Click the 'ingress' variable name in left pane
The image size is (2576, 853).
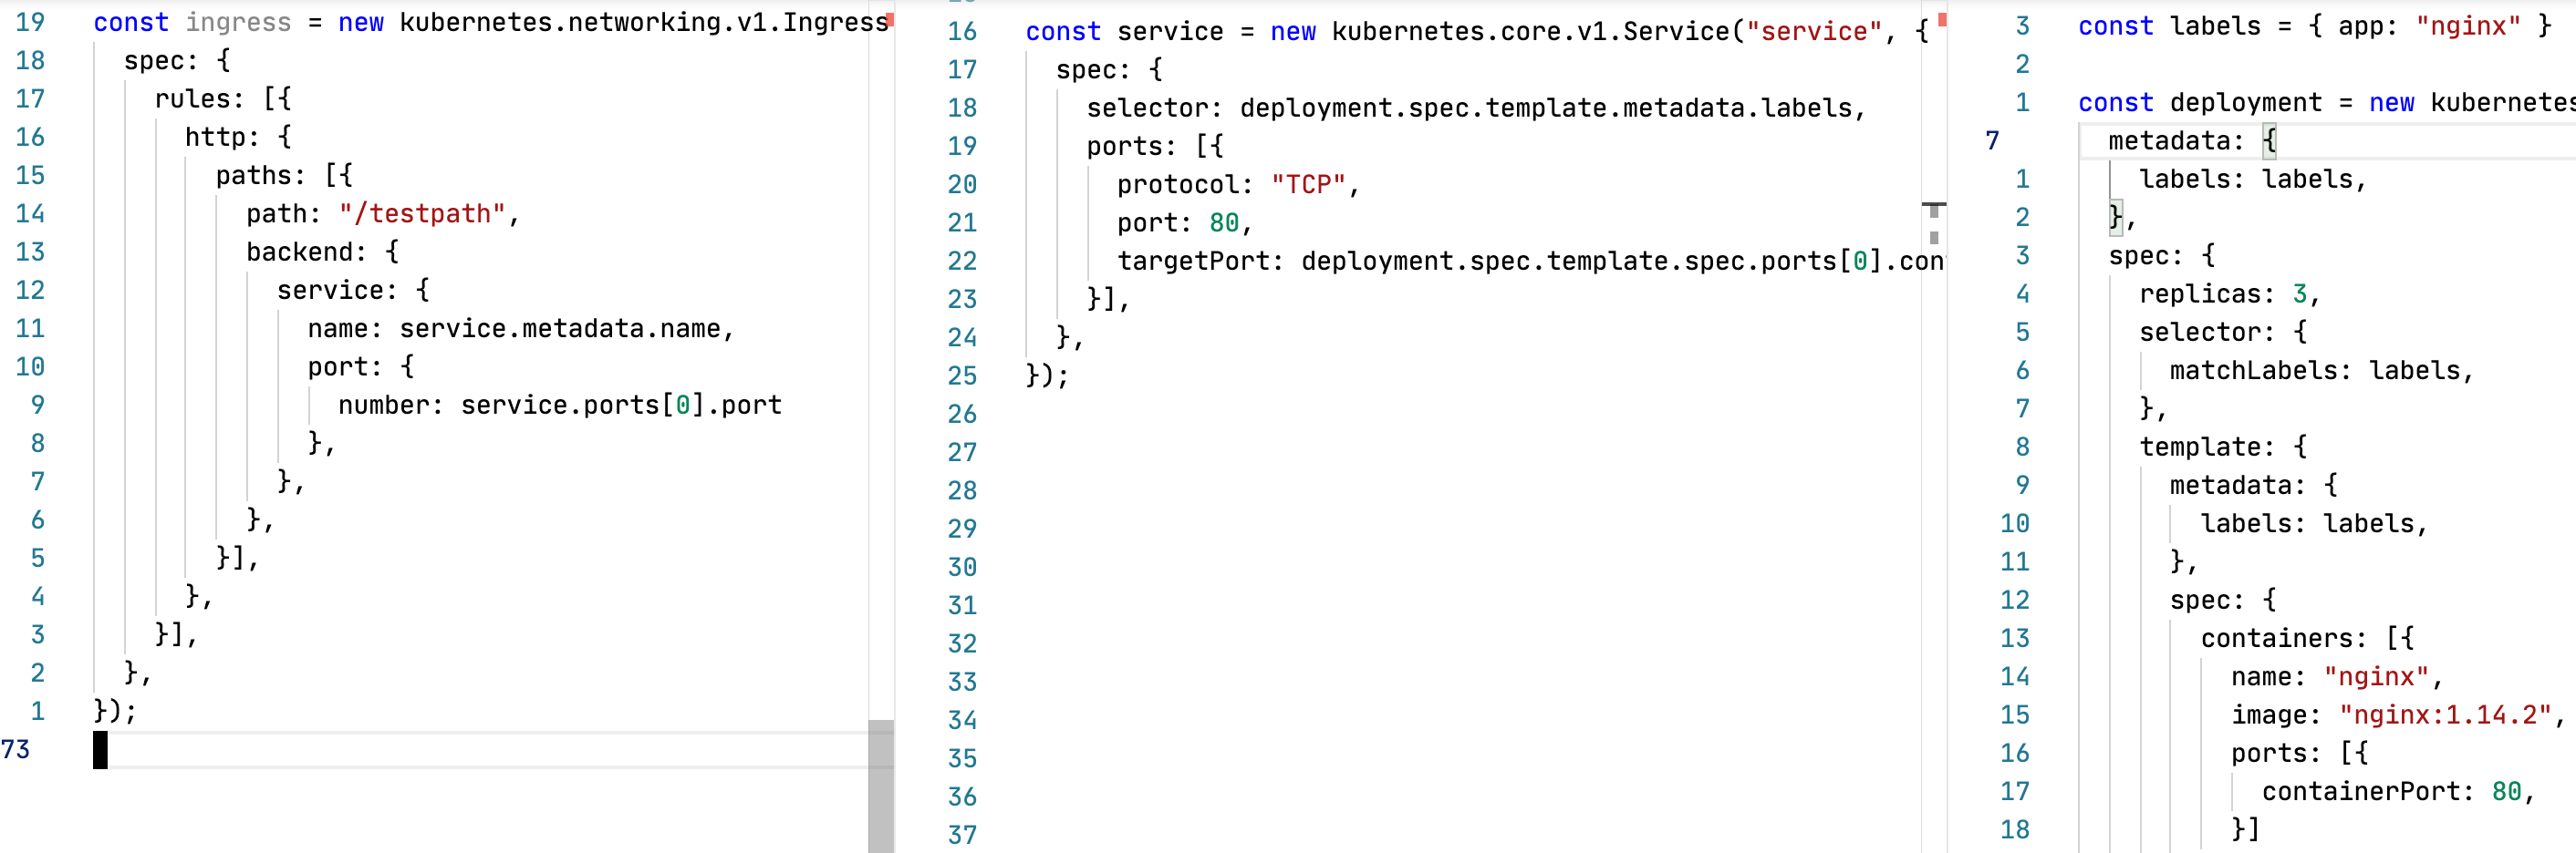(238, 22)
